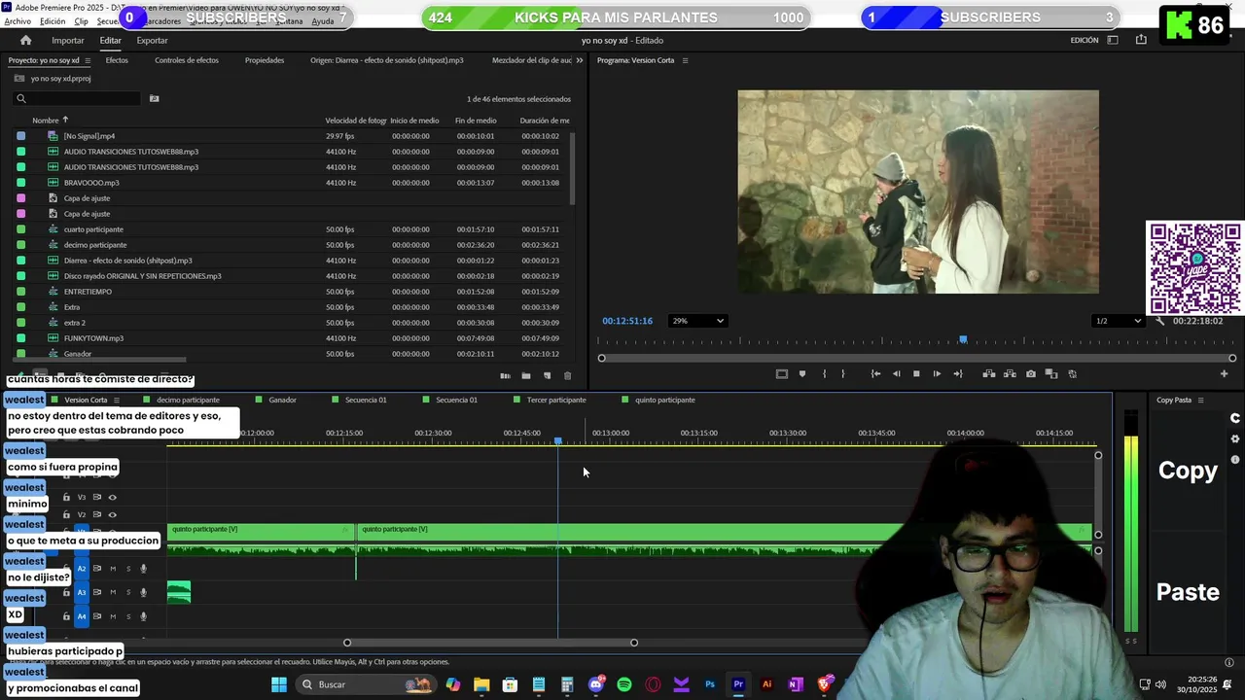Open the workspaces layout icon

pos(1113,40)
